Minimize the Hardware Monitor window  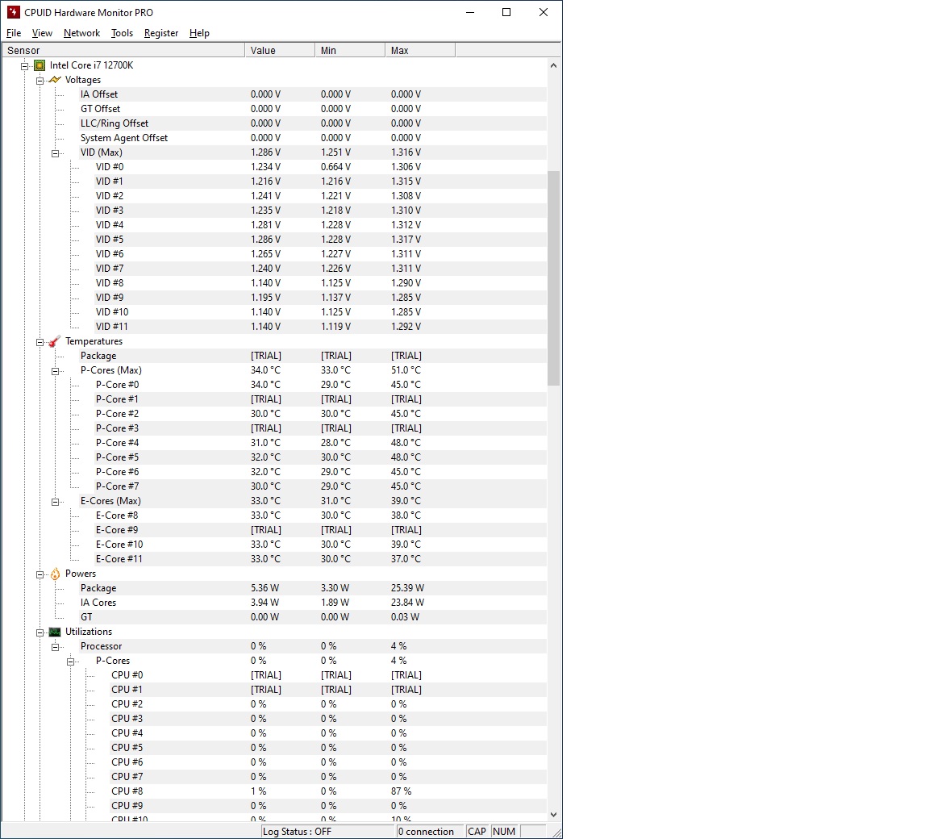[470, 12]
